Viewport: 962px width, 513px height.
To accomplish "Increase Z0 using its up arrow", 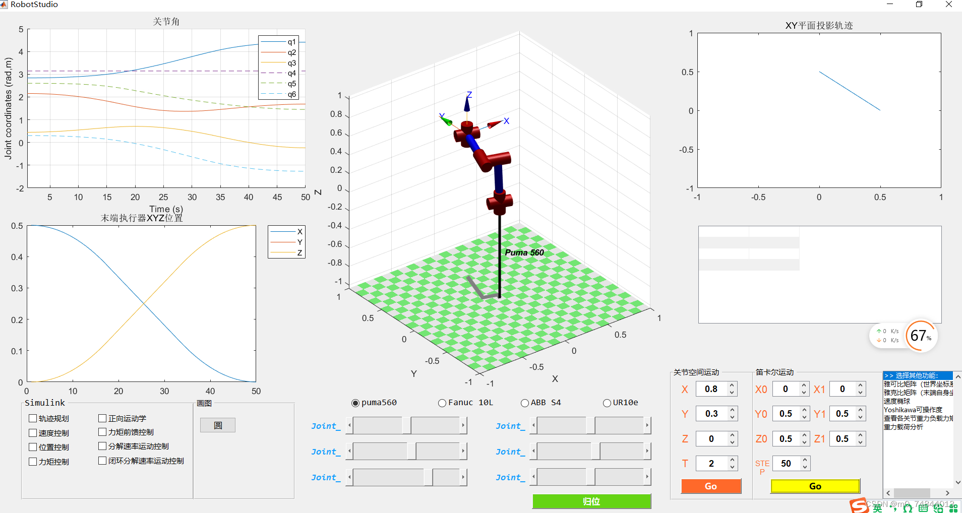I will pyautogui.click(x=805, y=435).
